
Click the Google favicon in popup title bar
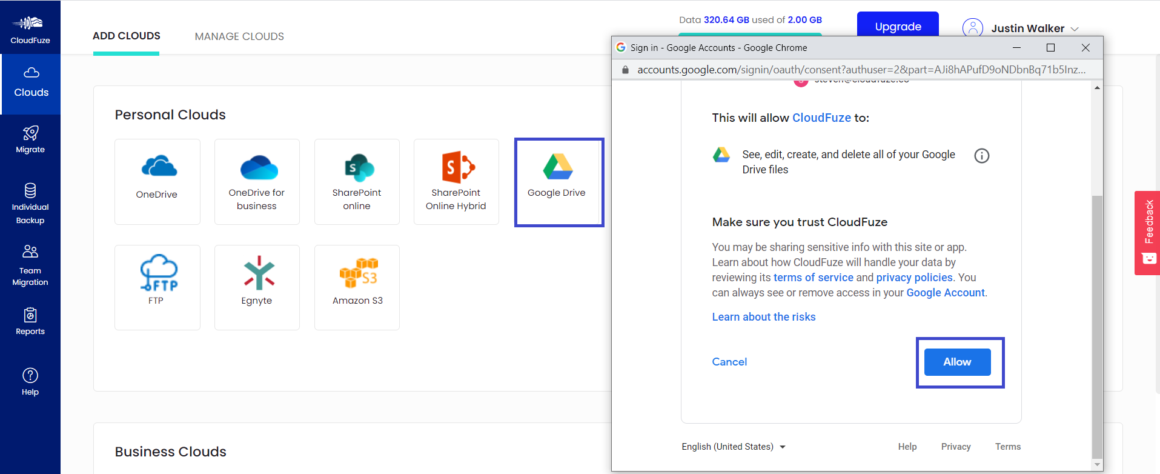pos(621,47)
